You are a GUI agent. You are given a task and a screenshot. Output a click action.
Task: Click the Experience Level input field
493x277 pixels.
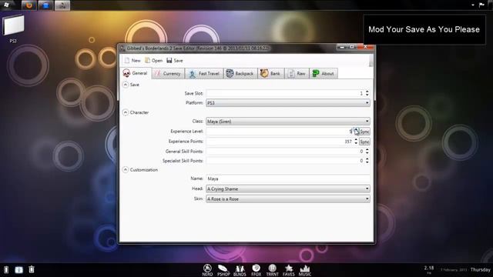pyautogui.click(x=280, y=132)
